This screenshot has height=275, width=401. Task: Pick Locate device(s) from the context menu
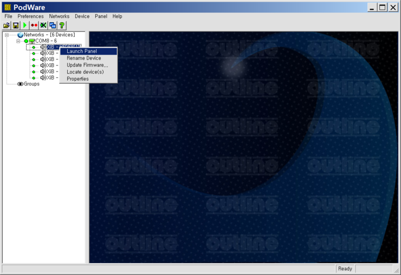88,72
